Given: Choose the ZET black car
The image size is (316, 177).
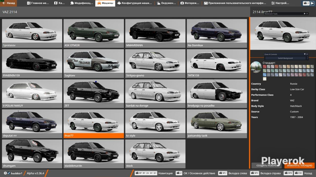Looking at the screenshot, I should click(94, 93).
